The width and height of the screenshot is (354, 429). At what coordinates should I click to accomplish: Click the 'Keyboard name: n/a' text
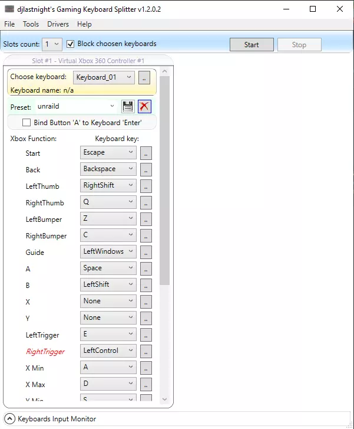42,90
